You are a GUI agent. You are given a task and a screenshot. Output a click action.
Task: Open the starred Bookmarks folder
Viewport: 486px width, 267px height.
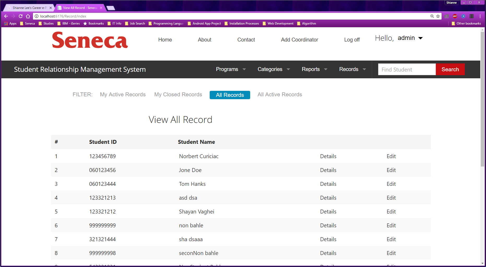pyautogui.click(x=93, y=23)
